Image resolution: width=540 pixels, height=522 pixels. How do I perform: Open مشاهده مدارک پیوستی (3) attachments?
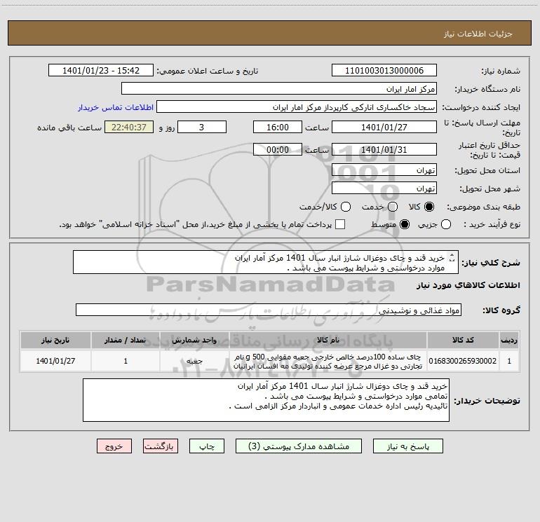click(x=299, y=446)
